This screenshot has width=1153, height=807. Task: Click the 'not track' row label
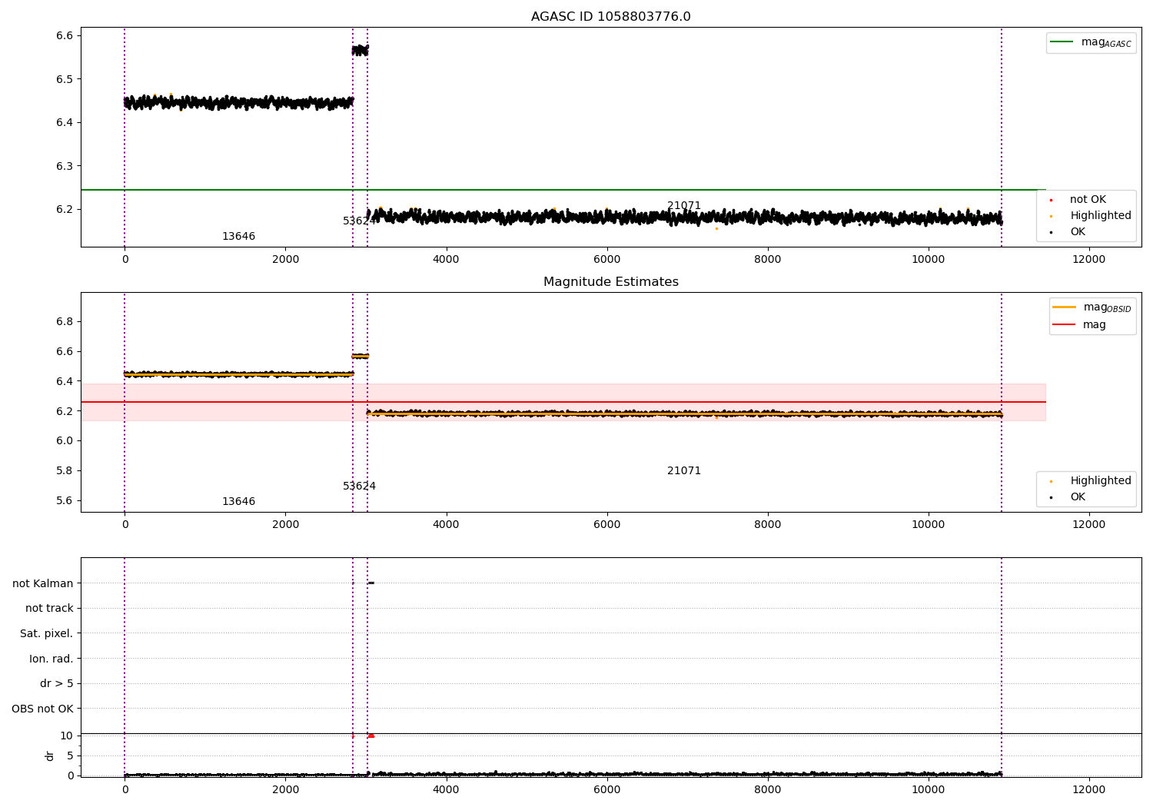[x=49, y=609]
